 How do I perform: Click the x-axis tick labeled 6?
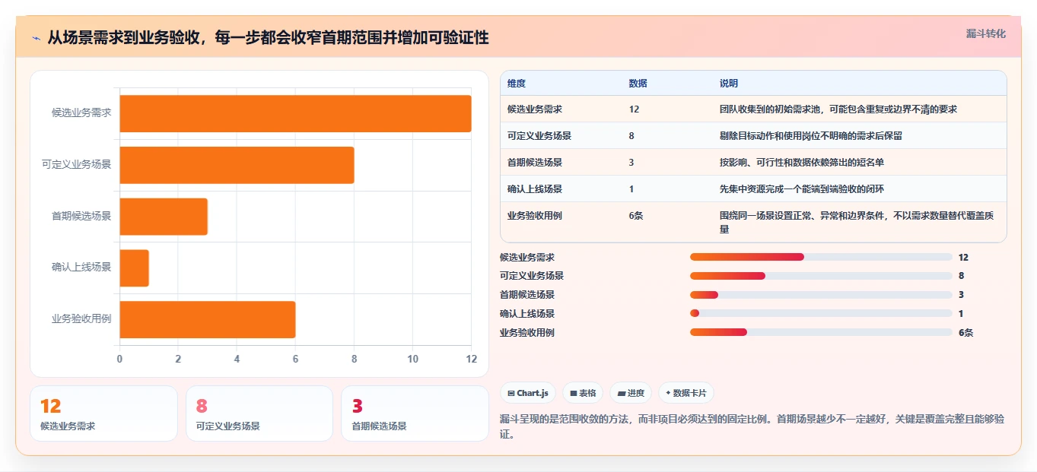coord(295,359)
